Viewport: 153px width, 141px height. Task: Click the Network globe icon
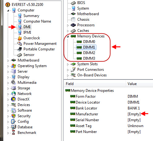point(14,94)
